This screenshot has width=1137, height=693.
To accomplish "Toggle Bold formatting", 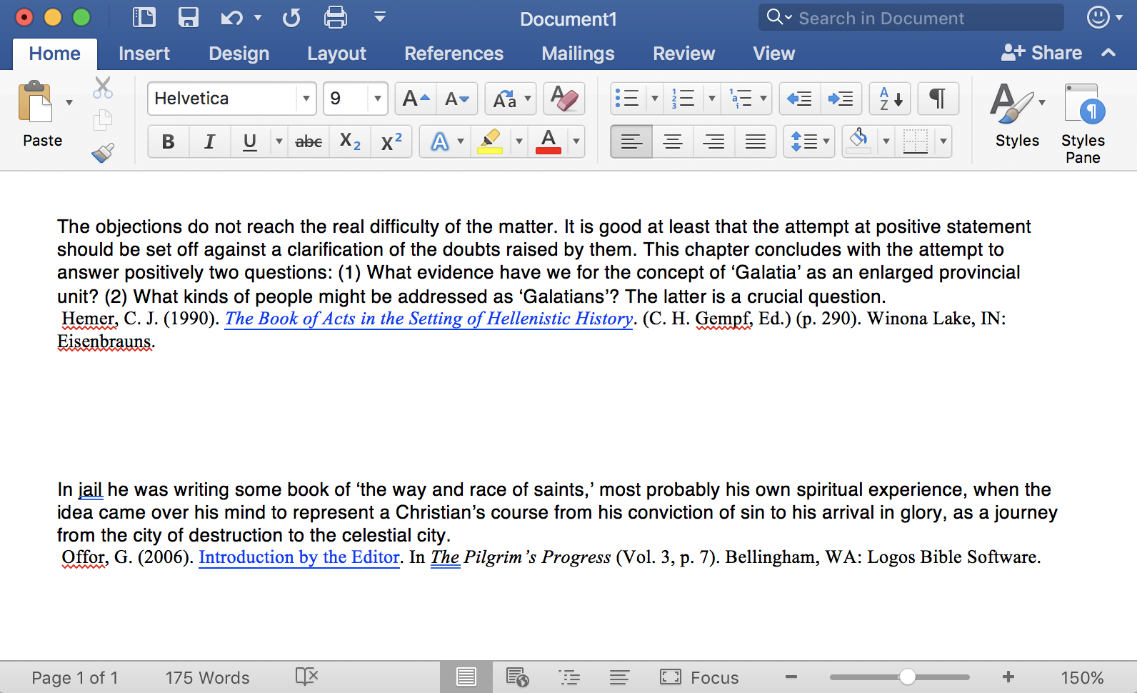I will click(169, 141).
